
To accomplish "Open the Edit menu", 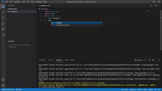I will coord(11,2).
